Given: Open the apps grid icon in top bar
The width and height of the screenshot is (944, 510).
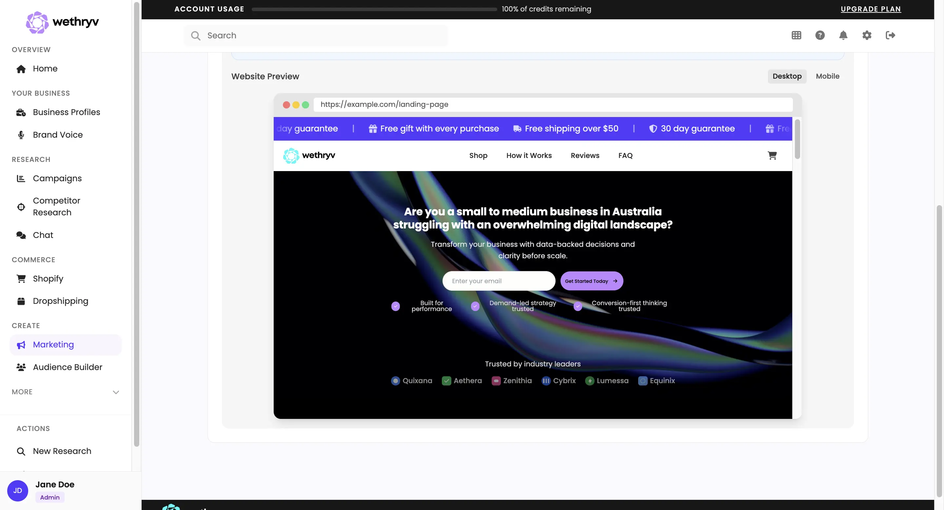Looking at the screenshot, I should 796,35.
